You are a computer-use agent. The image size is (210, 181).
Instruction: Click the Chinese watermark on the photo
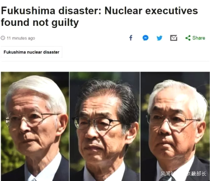pyautogui.click(x=183, y=174)
